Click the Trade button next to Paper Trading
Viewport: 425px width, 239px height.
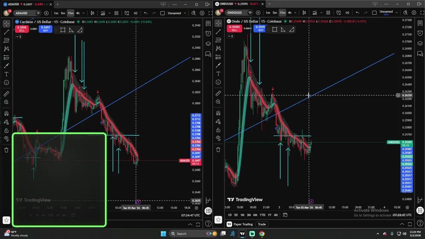pos(262,224)
